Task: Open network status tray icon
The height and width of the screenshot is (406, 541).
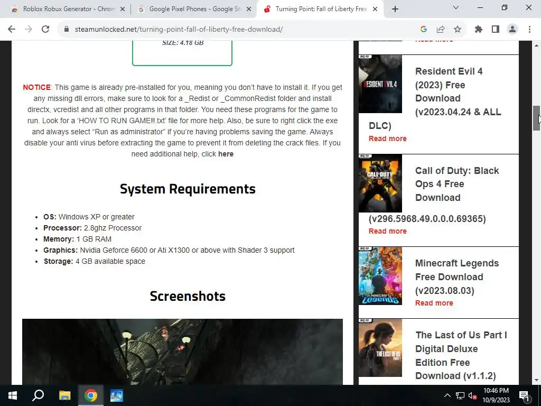Action: click(460, 395)
